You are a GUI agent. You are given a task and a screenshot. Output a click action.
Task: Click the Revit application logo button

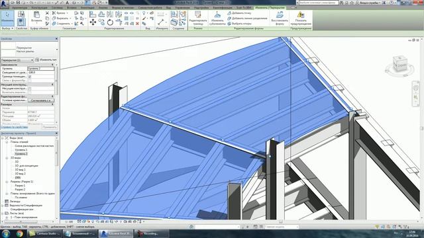click(4, 4)
